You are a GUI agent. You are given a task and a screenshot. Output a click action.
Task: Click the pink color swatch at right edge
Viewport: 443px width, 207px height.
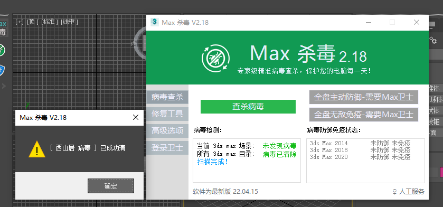tap(441, 172)
